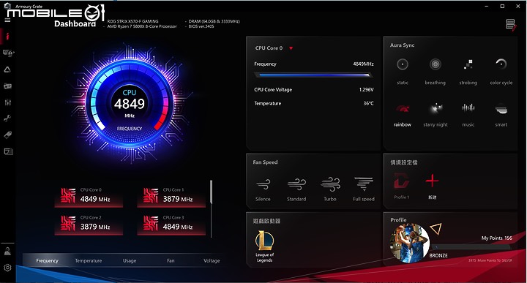Open the dashboard edit layout icon
Viewport: 527px width, 283px height.
[x=511, y=25]
